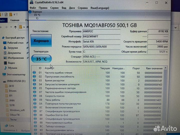Screen dimensions: 180x135
Task: Click the blue Хорошо health status button
Action: pyautogui.click(x=41, y=40)
